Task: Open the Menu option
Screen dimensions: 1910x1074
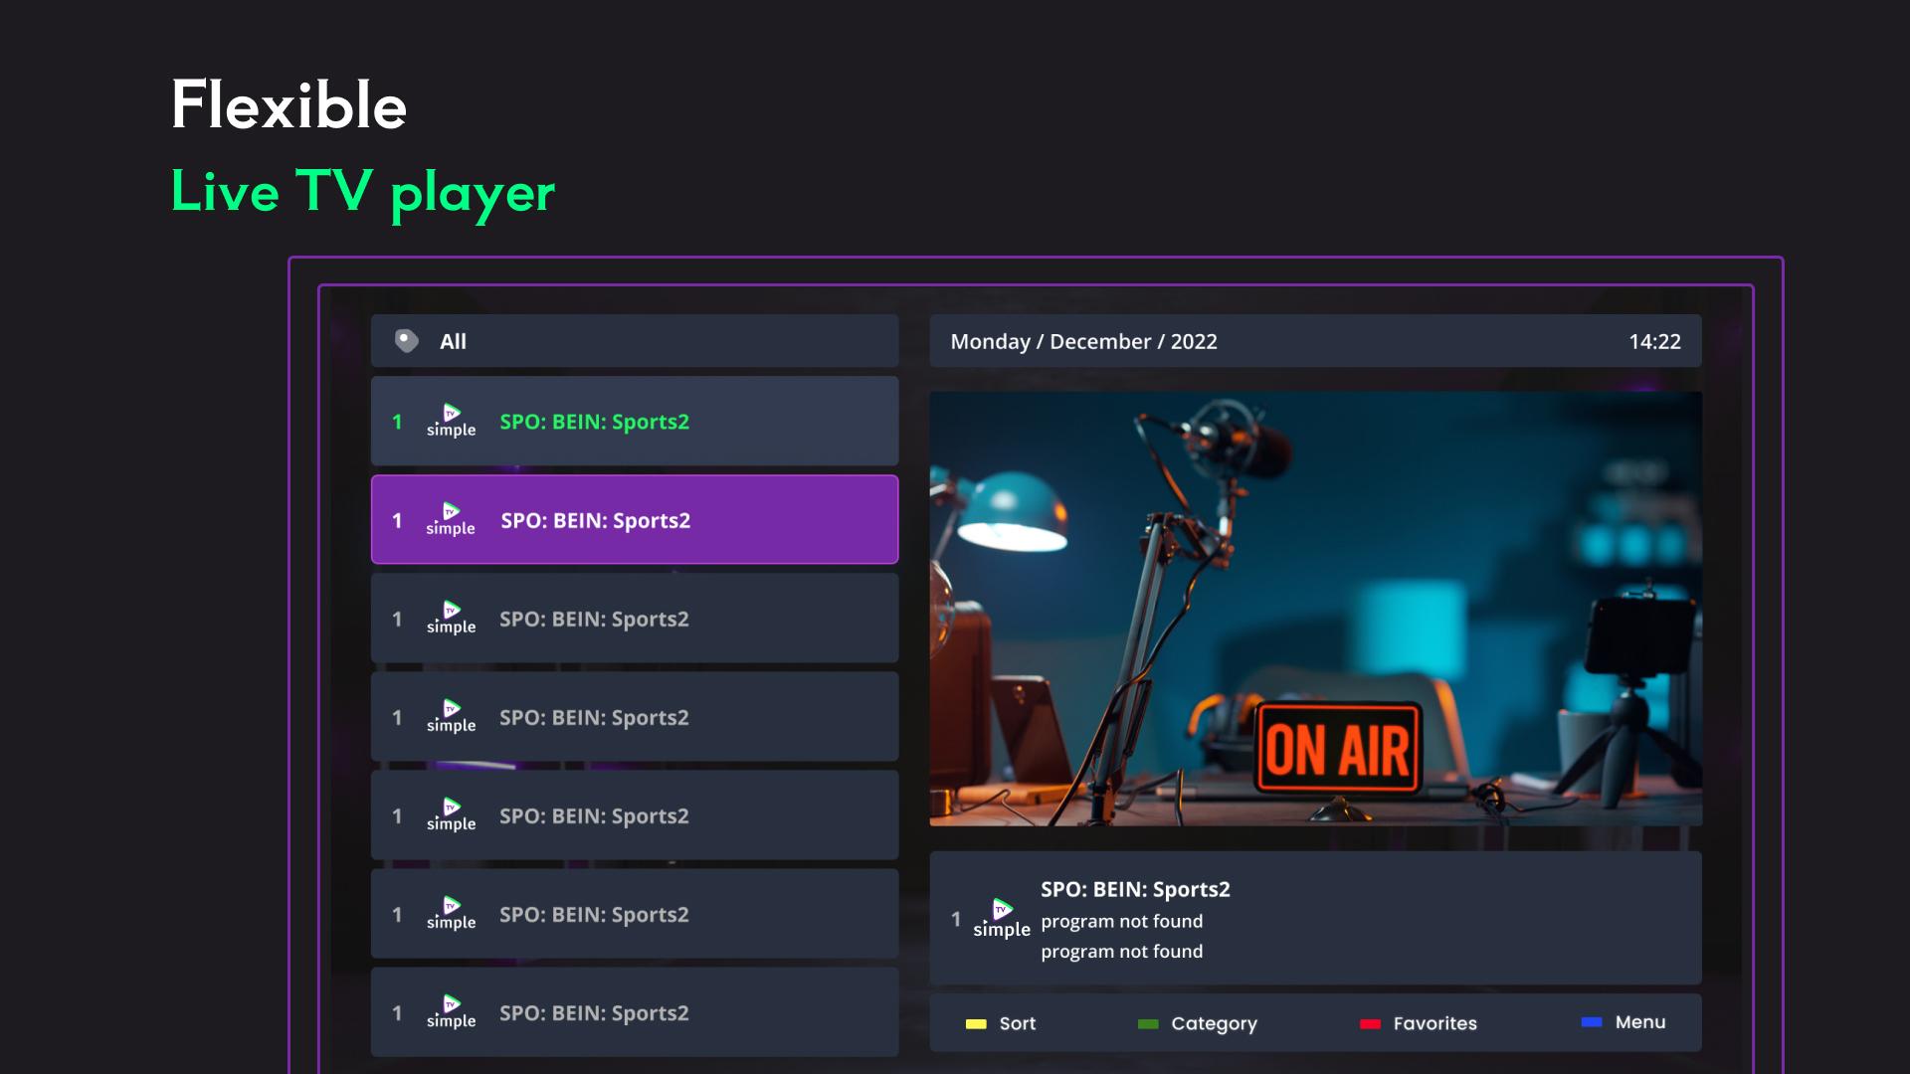Action: [x=1640, y=1021]
